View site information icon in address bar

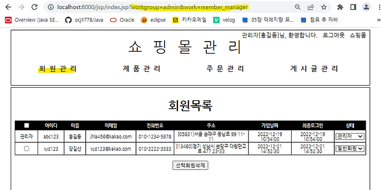click(x=51, y=7)
